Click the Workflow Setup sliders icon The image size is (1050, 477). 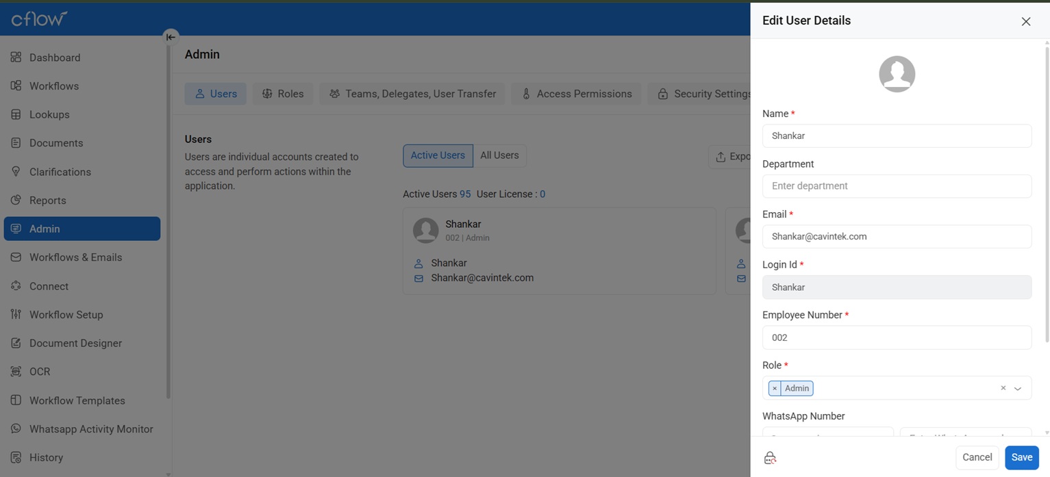pyautogui.click(x=16, y=315)
